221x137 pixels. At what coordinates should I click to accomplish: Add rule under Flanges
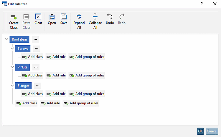tap(56, 94)
